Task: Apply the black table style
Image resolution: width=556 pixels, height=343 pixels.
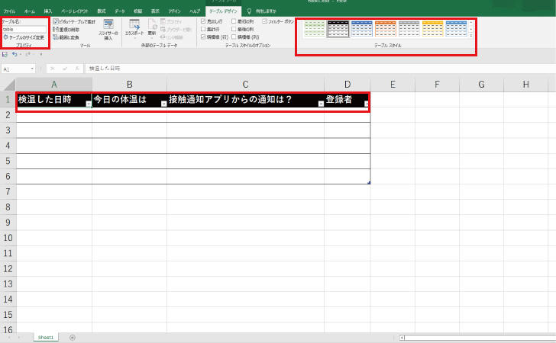Action: click(x=338, y=28)
